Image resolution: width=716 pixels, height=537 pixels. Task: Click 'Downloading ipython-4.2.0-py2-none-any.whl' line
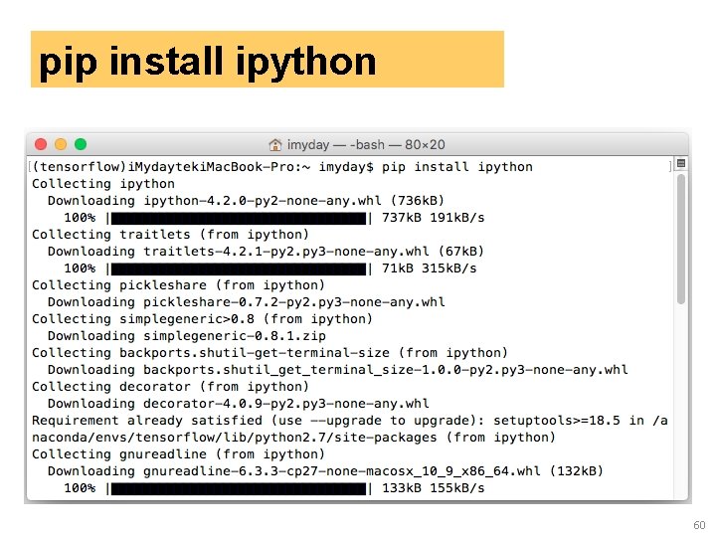[x=246, y=201]
